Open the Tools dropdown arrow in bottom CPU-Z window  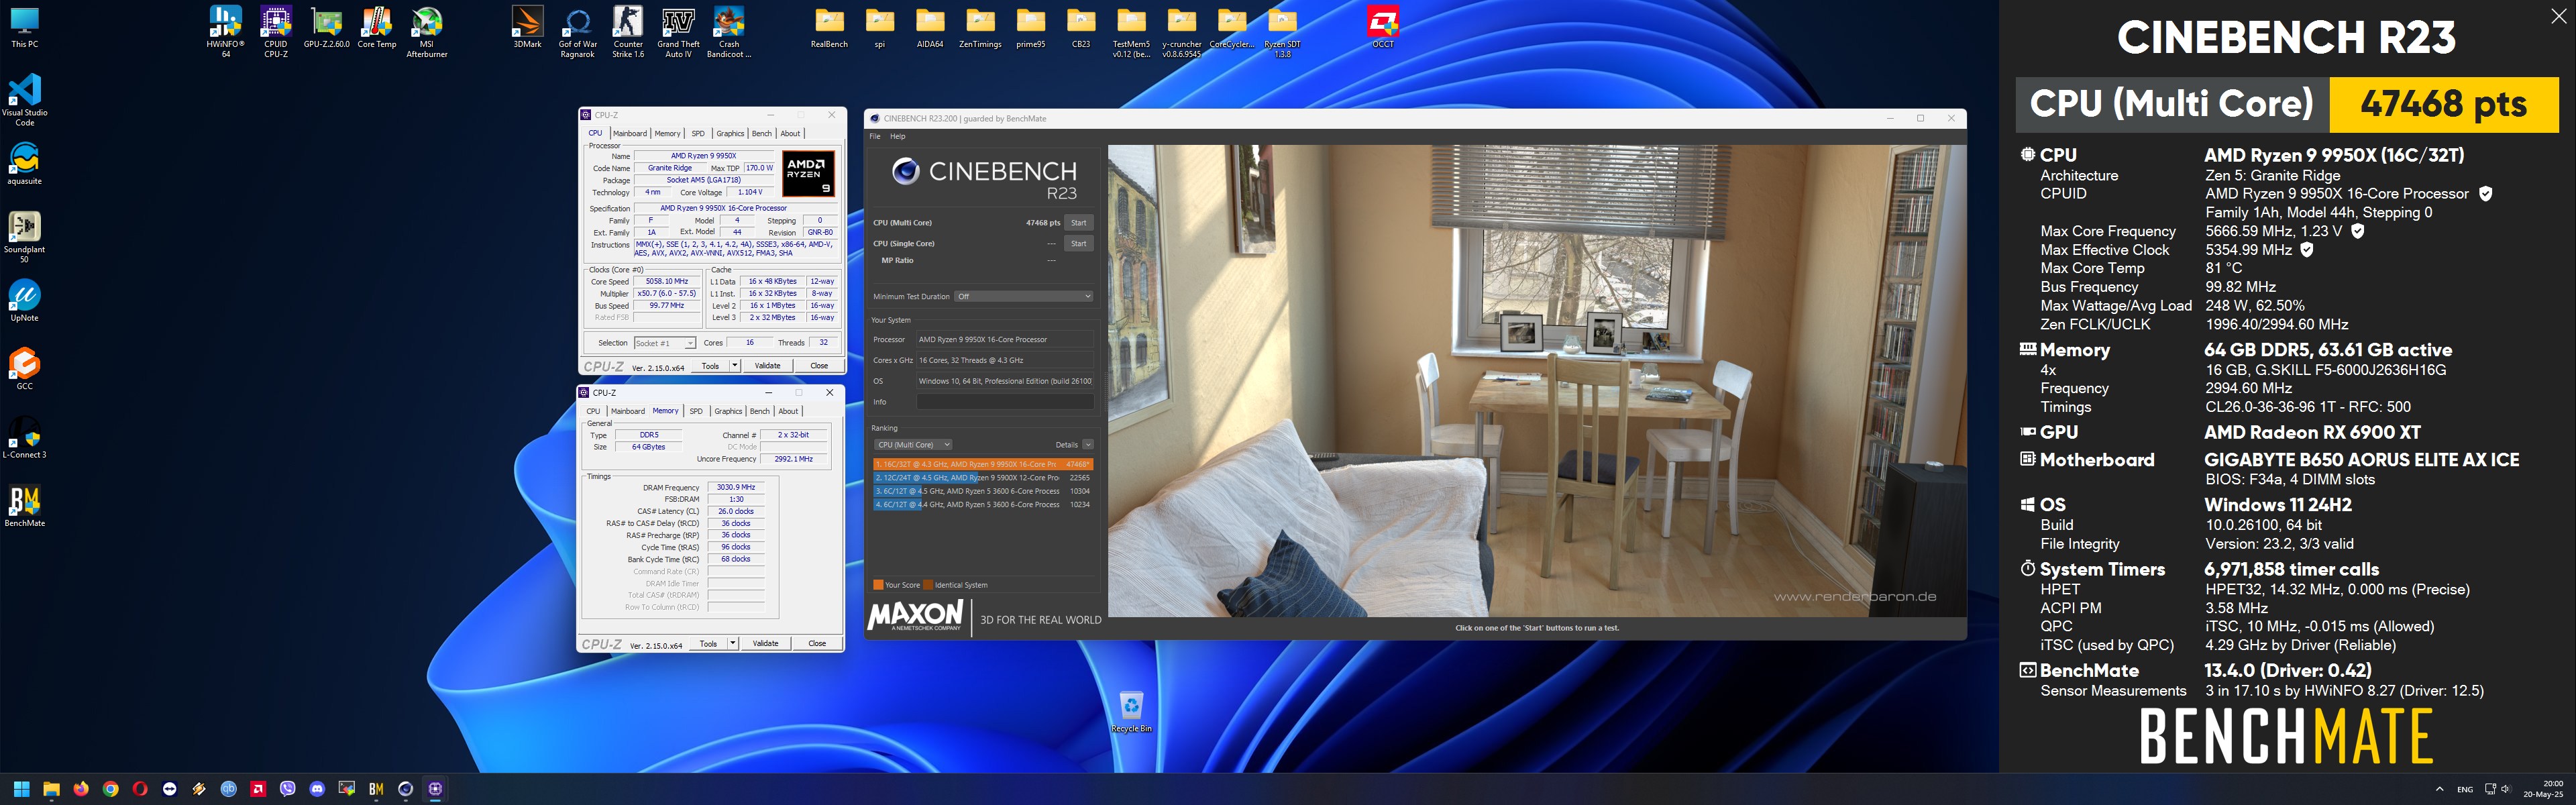732,644
